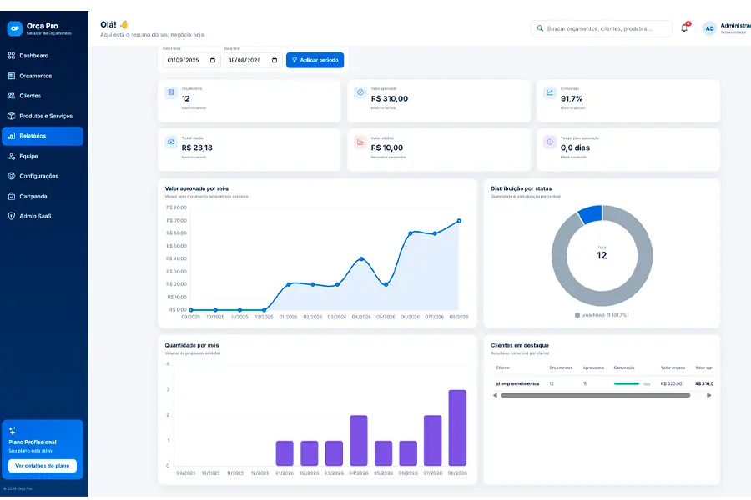
Task: Open Configurações in the sidebar
Action: (x=43, y=176)
